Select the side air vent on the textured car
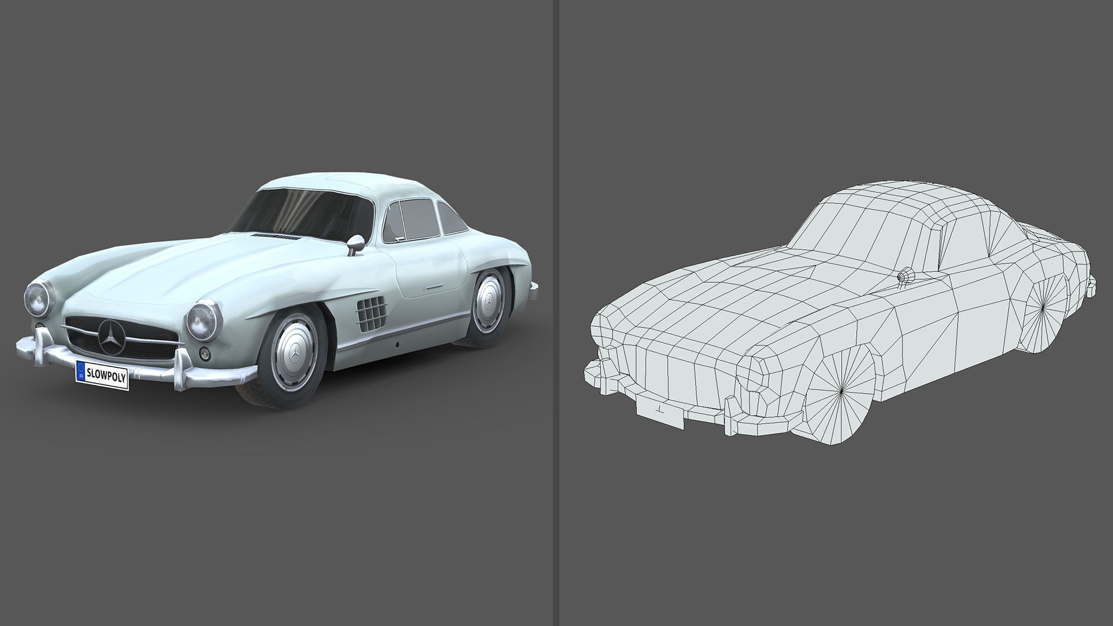Image resolution: width=1113 pixels, height=626 pixels. 372,314
